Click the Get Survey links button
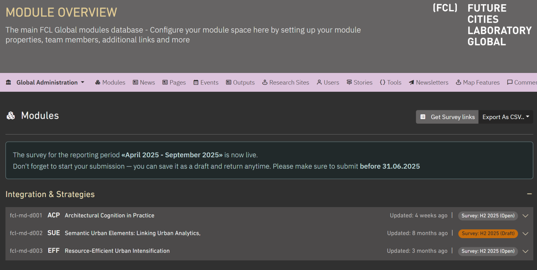The image size is (537, 270). (x=447, y=117)
